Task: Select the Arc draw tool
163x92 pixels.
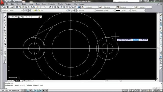Action: 5,28
